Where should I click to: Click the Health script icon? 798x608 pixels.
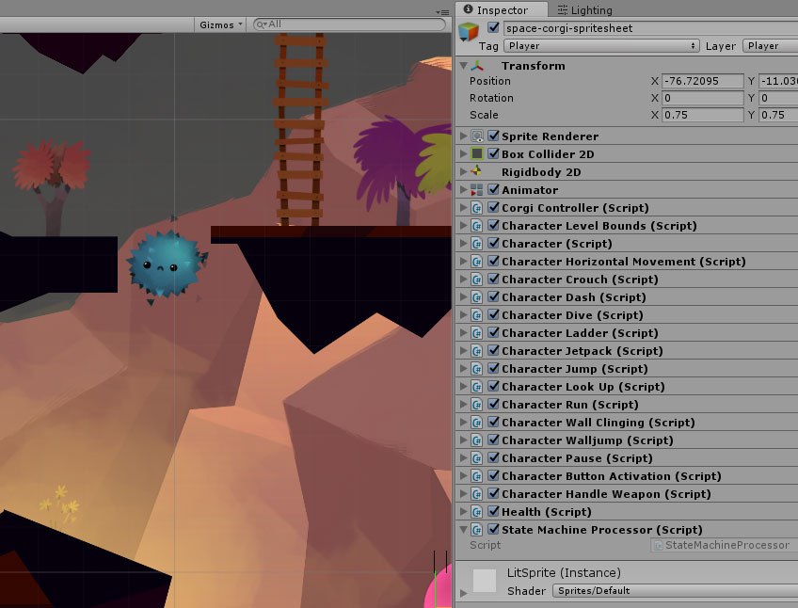click(477, 512)
